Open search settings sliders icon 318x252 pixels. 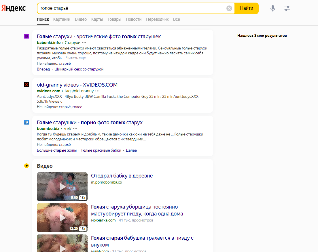coord(287,8)
